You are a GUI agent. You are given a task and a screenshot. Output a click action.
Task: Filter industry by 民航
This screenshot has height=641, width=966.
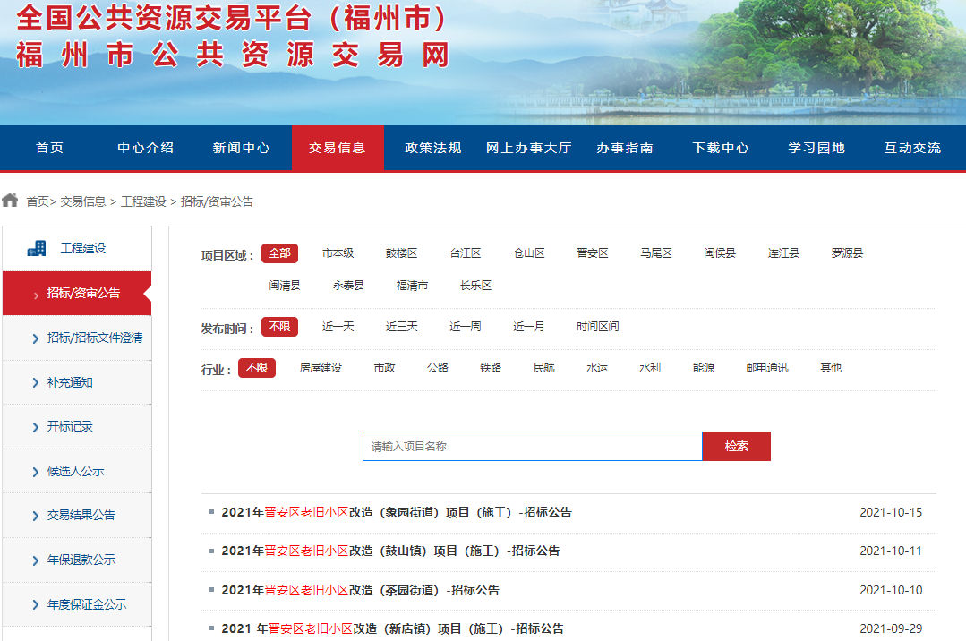pyautogui.click(x=544, y=368)
